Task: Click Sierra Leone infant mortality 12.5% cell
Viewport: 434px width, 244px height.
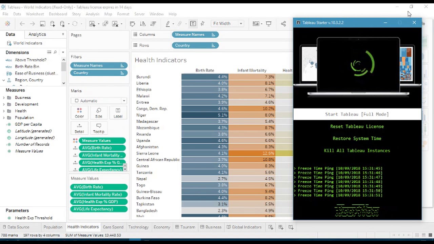Action: tap(252, 153)
